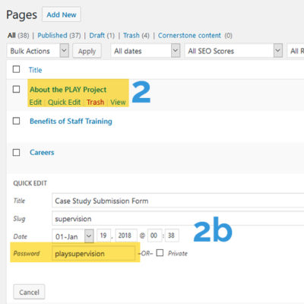
Task: Open the Bulk Actions dropdown
Action: 38,51
